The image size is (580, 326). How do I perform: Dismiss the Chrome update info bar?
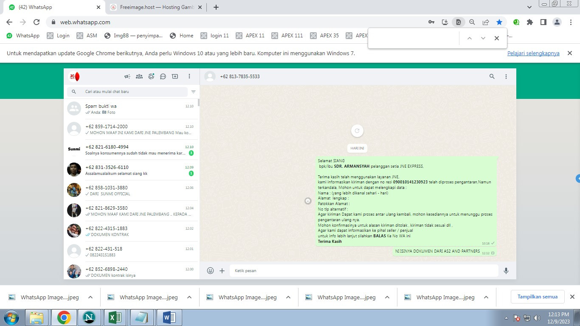[570, 53]
